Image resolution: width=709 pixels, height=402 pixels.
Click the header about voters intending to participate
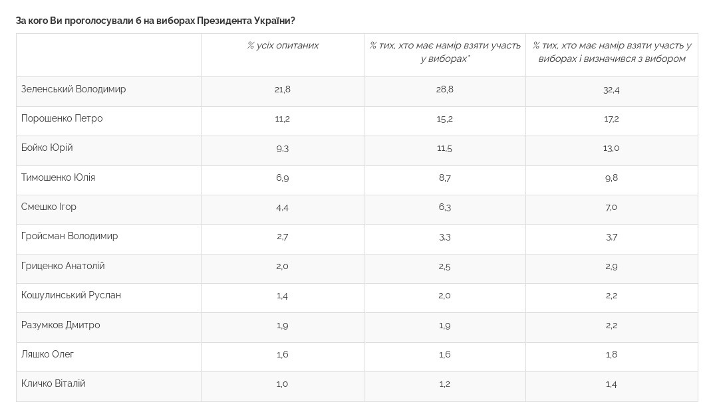(445, 52)
